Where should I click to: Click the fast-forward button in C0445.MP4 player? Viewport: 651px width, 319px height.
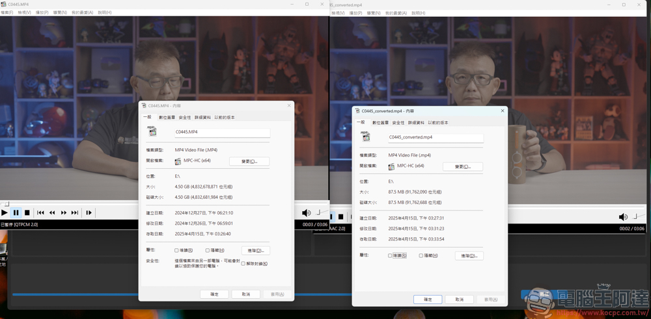click(64, 212)
